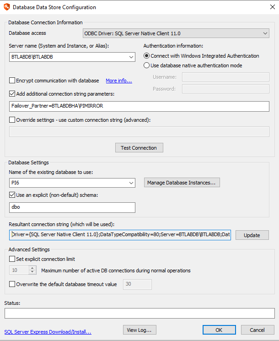This screenshot has width=279, height=341.
Task: Click the Update button
Action: 252,235
